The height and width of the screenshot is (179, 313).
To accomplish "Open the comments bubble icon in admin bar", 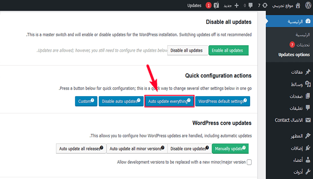I will [x=250, y=5].
